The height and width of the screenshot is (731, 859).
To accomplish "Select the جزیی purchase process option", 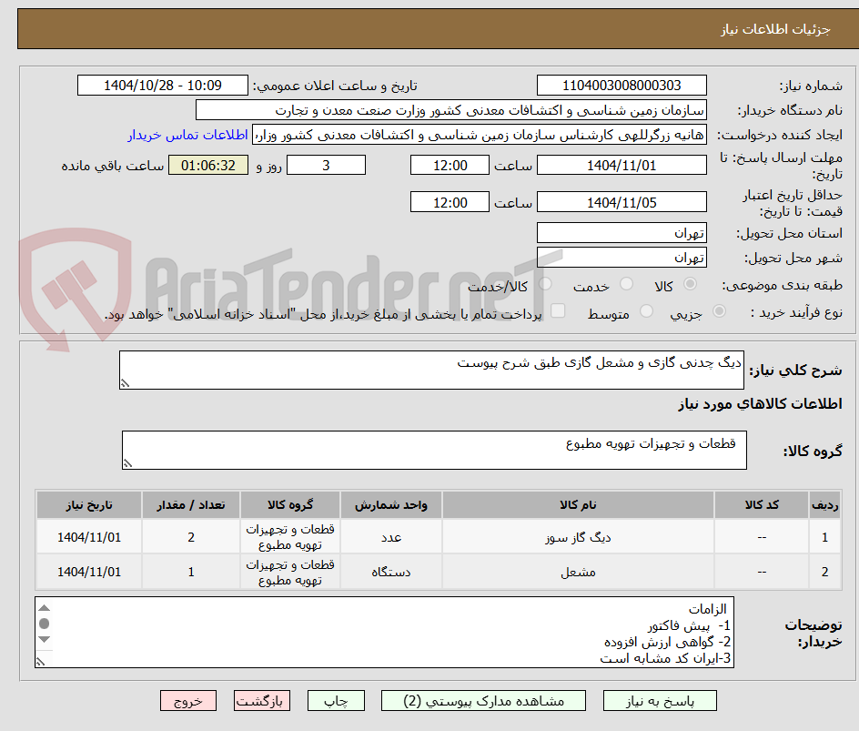I will click(x=718, y=311).
